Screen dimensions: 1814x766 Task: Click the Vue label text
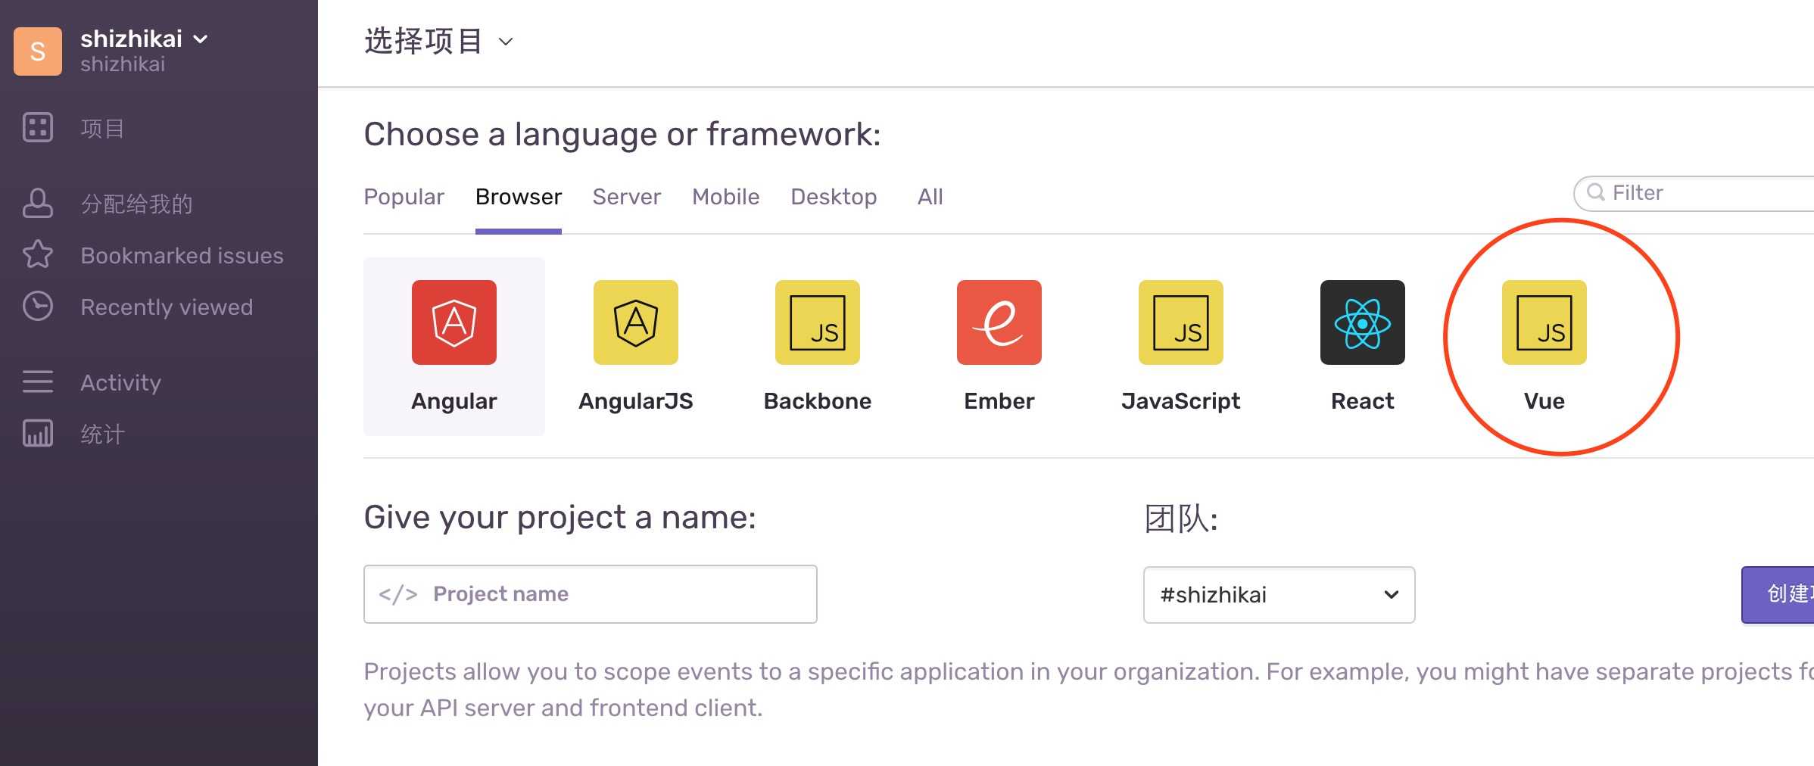tap(1544, 401)
